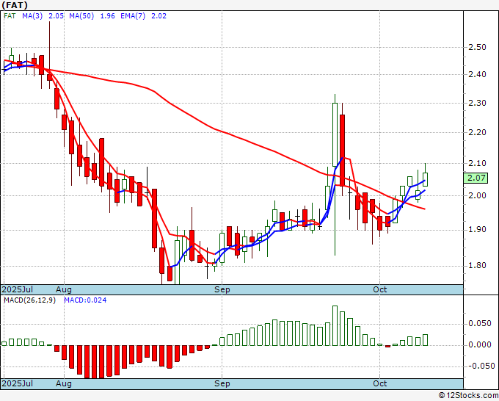Image resolution: width=499 pixels, height=401 pixels.
Task: Select the MA(3) legend label
Action: 32,16
